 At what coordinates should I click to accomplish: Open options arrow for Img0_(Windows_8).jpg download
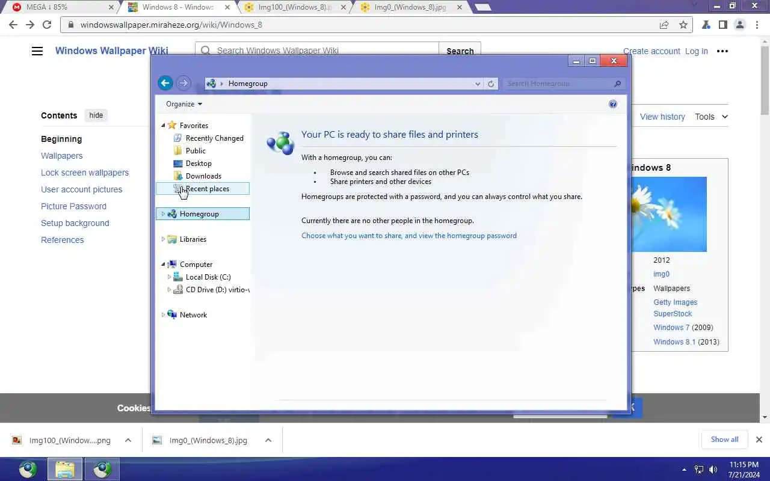coord(268,440)
